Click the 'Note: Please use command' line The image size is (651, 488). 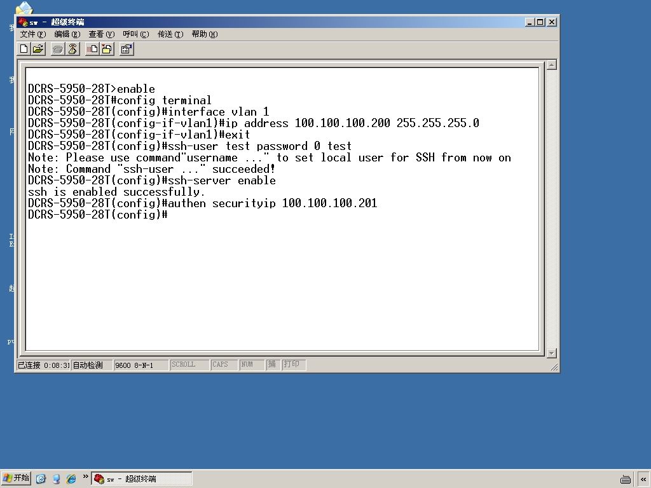270,158
